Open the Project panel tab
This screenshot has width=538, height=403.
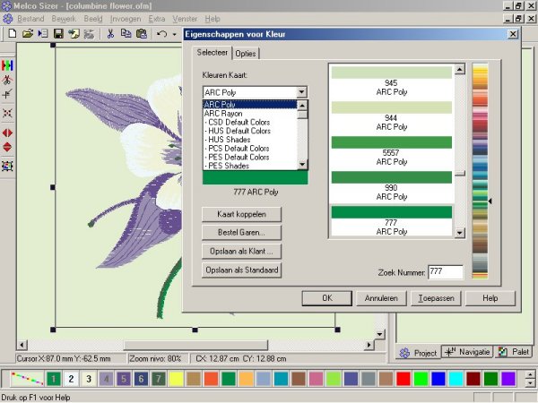418,353
